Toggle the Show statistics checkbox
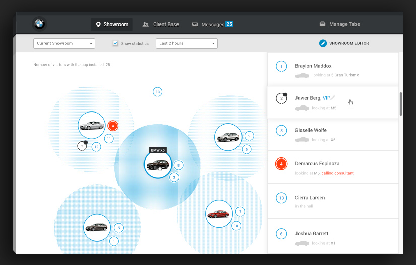Image resolution: width=416 pixels, height=265 pixels. pos(115,43)
